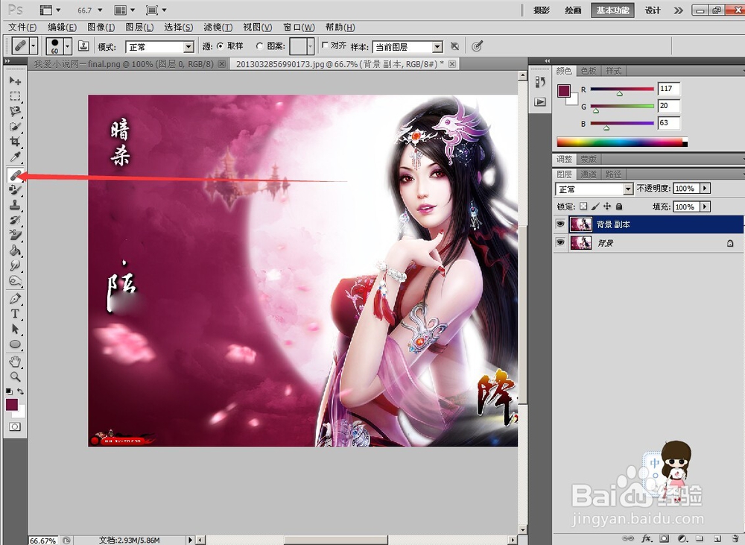Open the Layers panel blend mode 正常 dropdown

[x=594, y=189]
